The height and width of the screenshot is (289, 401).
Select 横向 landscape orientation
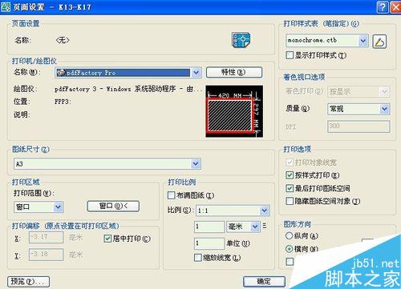(x=289, y=249)
